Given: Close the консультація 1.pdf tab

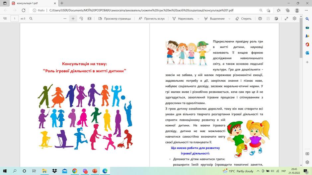Looking at the screenshot, I should [55, 3].
